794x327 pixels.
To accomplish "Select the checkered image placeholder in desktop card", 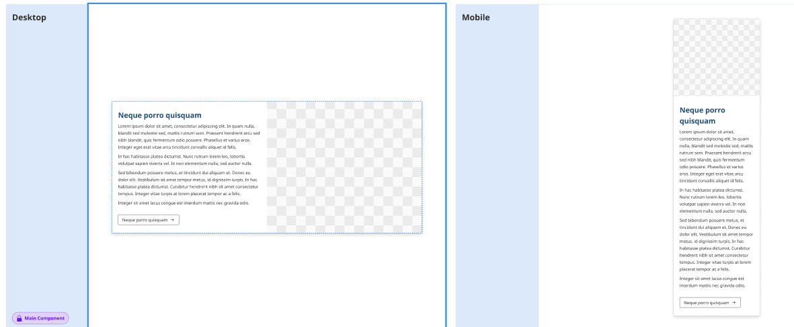I will click(x=344, y=168).
